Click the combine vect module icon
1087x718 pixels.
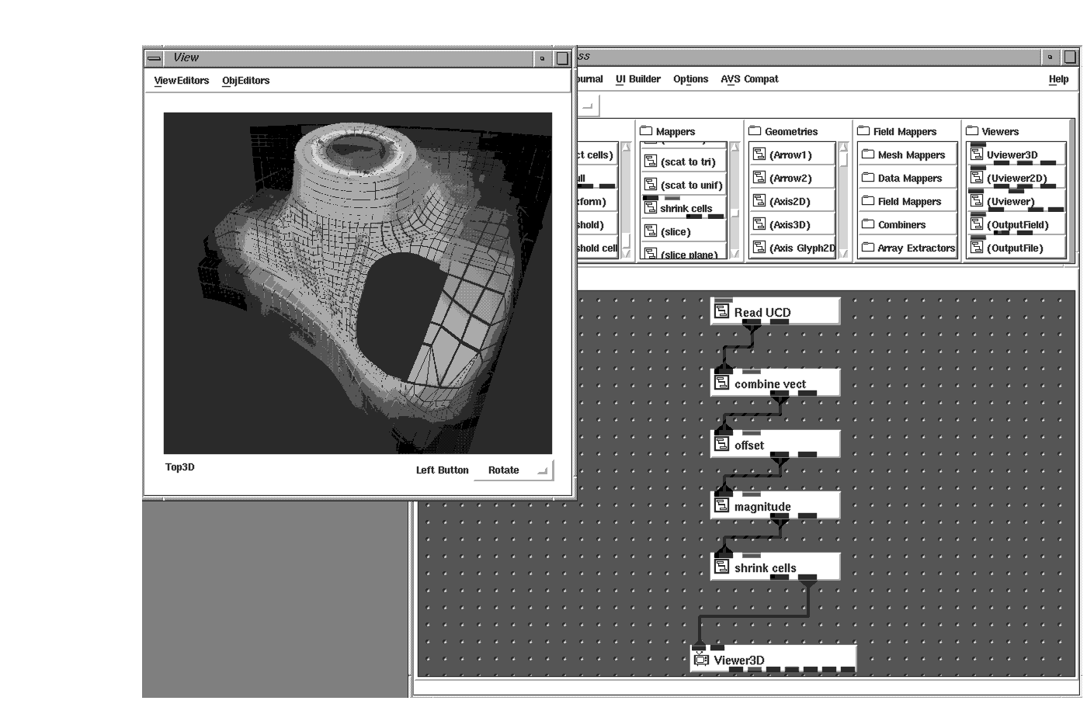pyautogui.click(x=721, y=383)
